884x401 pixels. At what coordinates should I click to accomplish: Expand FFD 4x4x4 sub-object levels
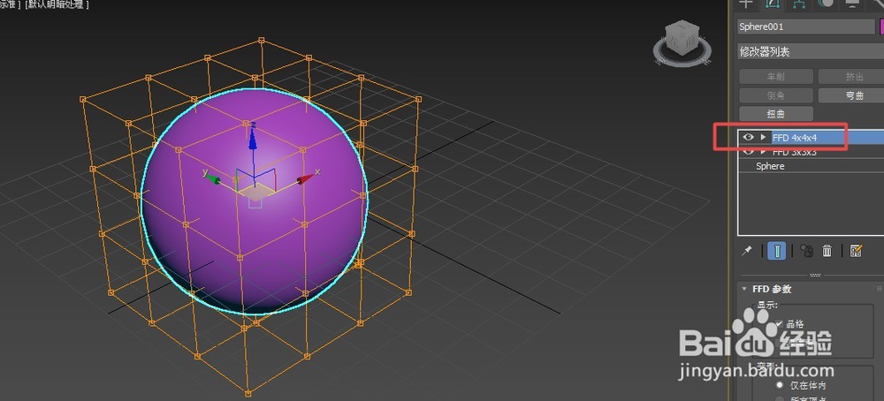(764, 137)
